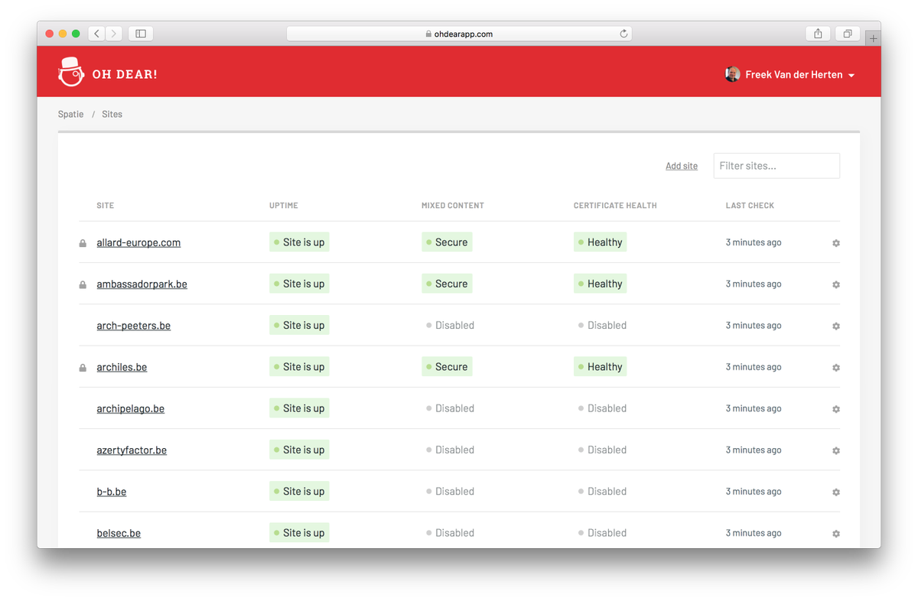Screen dimensions: 918x601
Task: Click the lock icon beside allard-europe.com
Action: (x=83, y=243)
